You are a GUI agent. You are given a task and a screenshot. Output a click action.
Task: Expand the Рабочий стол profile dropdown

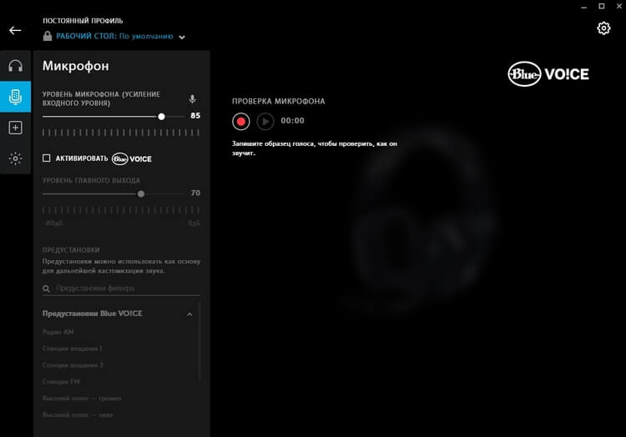(182, 37)
